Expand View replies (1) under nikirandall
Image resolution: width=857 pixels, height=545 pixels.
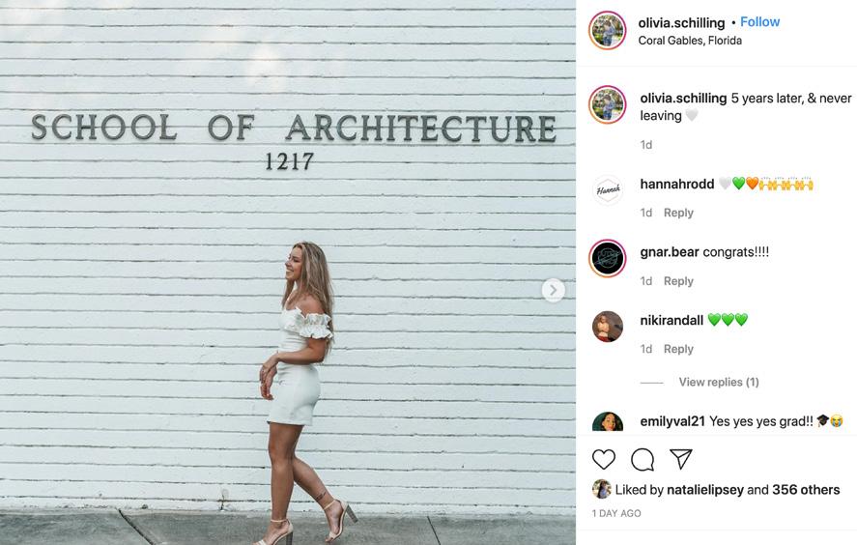719,382
